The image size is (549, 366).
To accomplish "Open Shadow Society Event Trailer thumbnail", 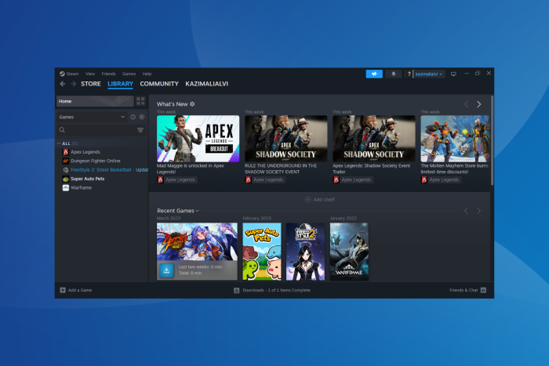I will tap(373, 139).
